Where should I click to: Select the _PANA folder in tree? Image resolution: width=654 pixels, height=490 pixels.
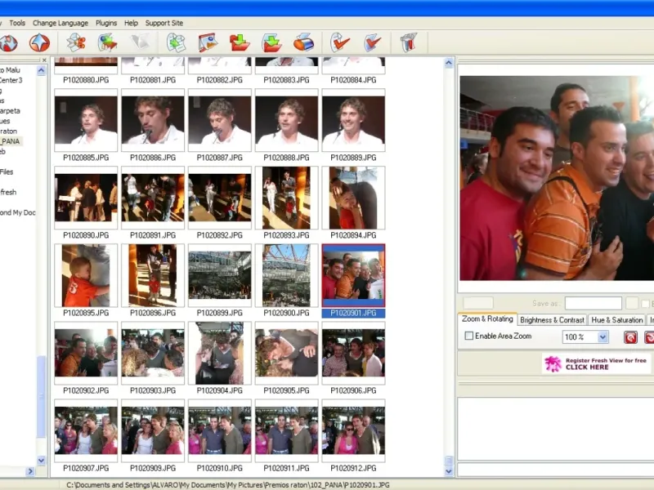(x=10, y=141)
